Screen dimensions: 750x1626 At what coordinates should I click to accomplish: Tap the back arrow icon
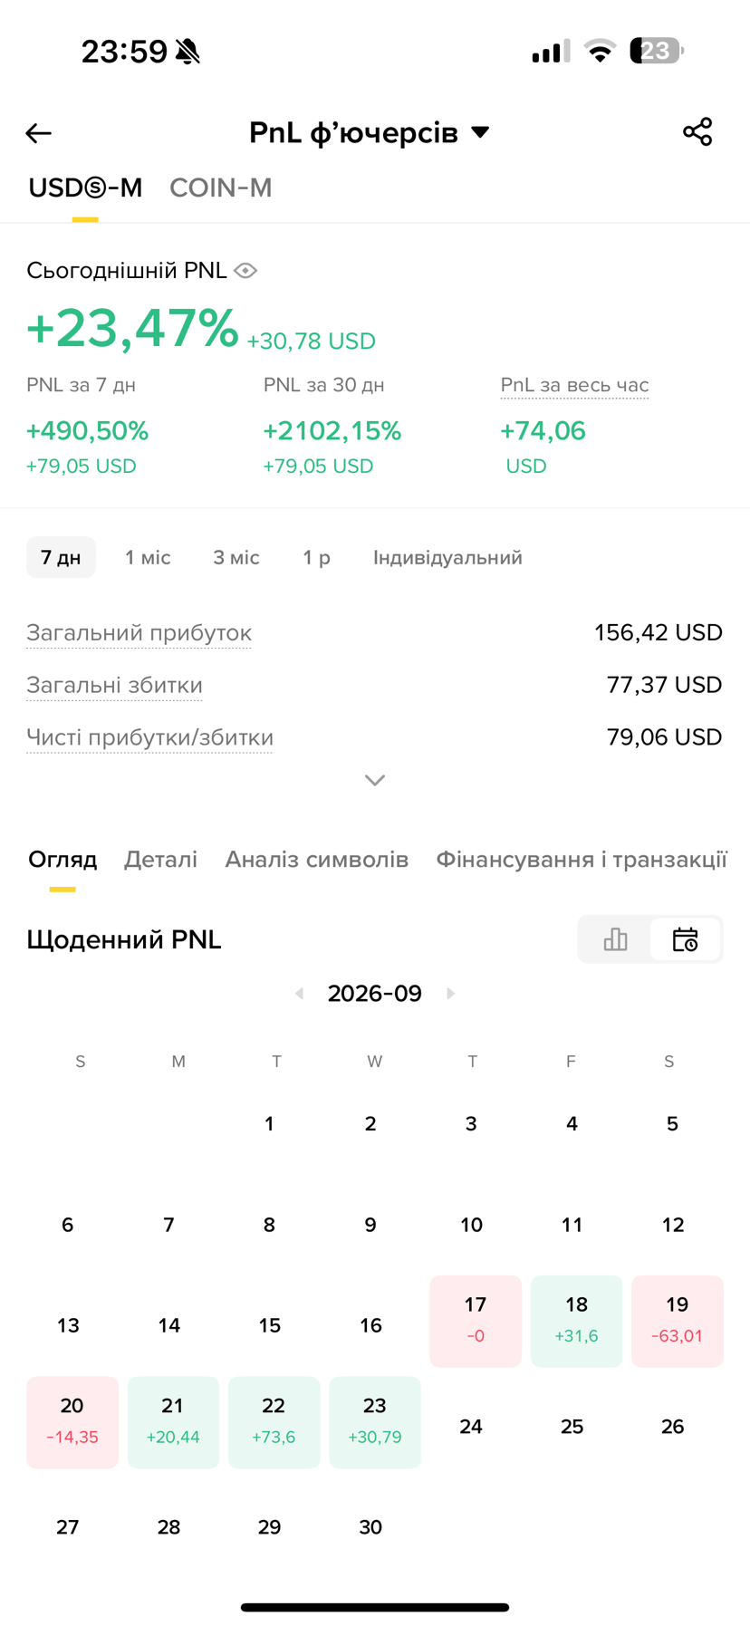coord(38,133)
